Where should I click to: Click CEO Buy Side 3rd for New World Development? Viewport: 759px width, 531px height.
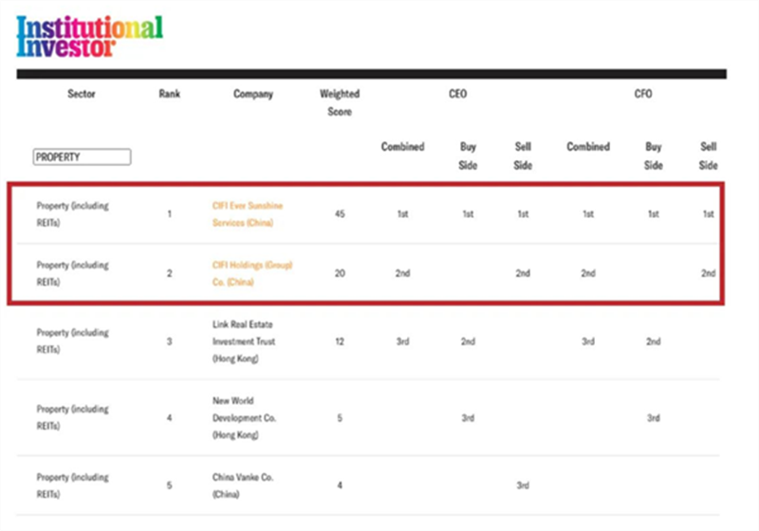(468, 418)
